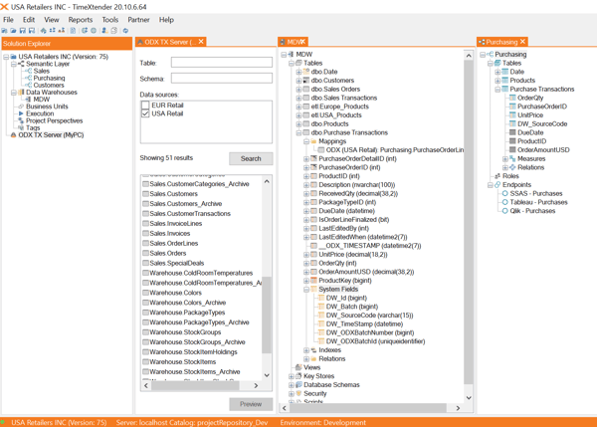Click the results list vertical scrollbar thumb
597x427 pixels.
click(x=267, y=315)
